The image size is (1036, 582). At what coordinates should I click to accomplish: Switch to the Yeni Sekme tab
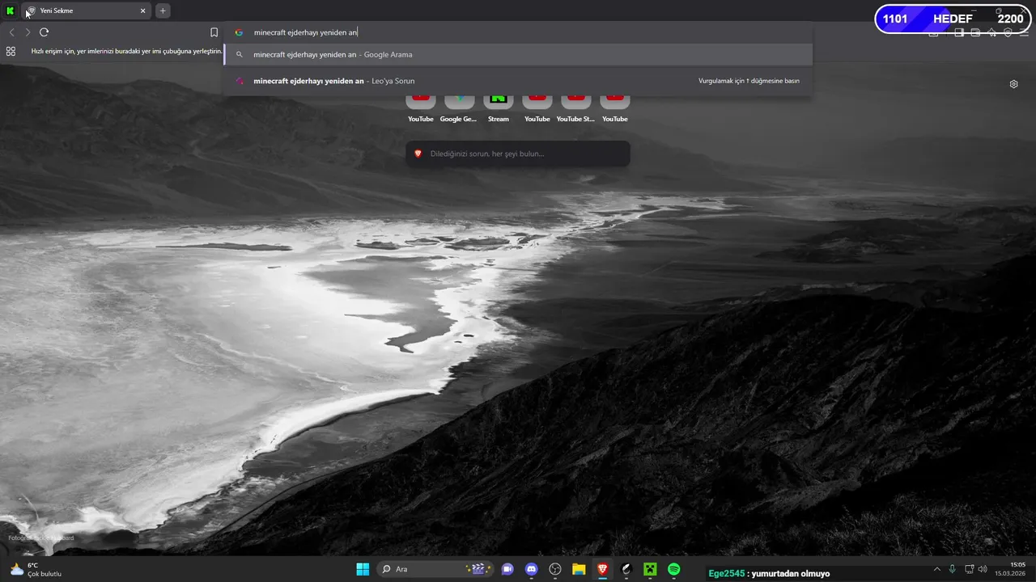pyautogui.click(x=86, y=11)
